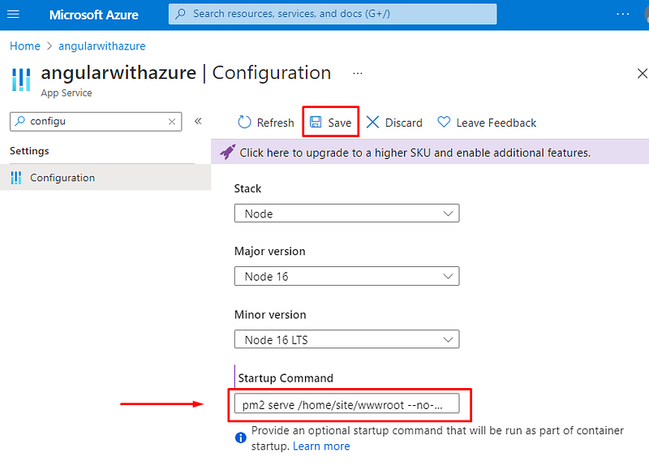The height and width of the screenshot is (470, 649).
Task: Click the magnifier icon in top search bar
Action: pyautogui.click(x=180, y=14)
